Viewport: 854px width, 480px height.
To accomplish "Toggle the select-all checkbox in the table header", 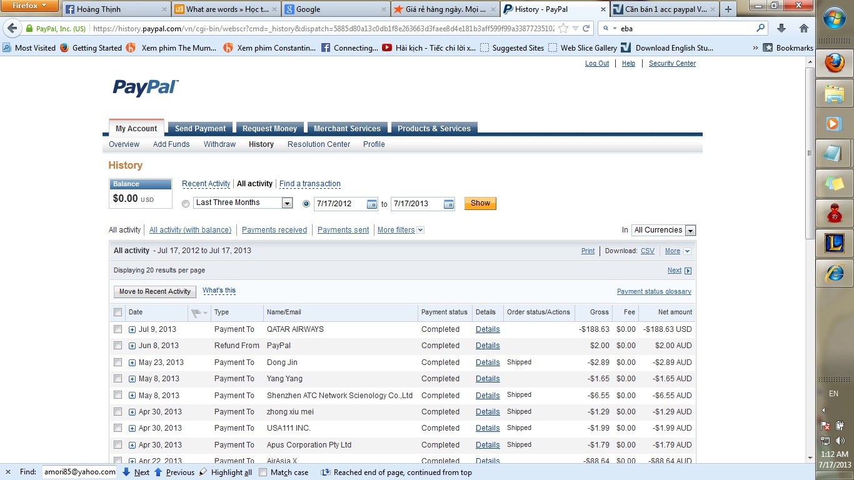I will 118,312.
